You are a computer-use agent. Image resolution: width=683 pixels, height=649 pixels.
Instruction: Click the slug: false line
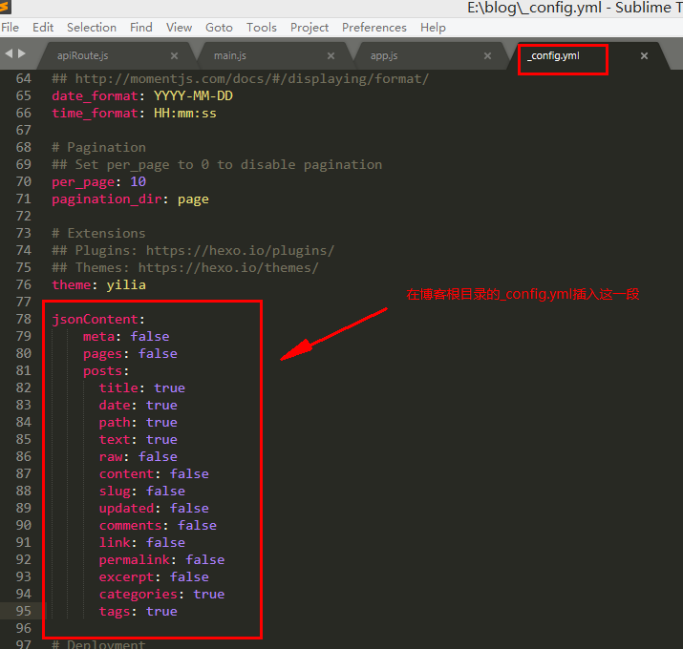pos(142,491)
